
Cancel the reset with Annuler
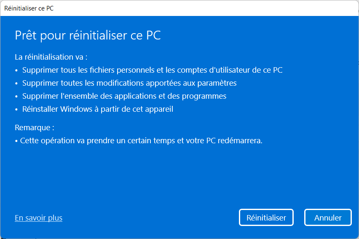pos(328,218)
